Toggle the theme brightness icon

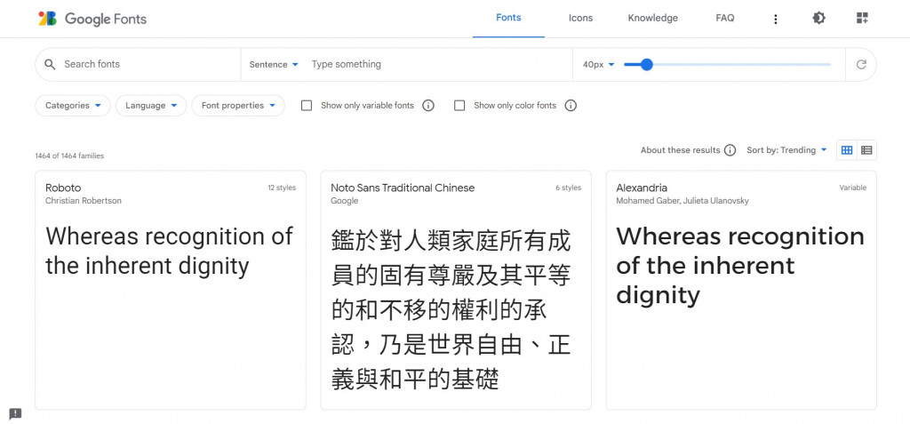(818, 18)
